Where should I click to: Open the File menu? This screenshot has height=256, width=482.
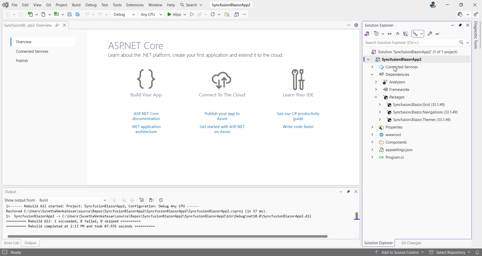point(14,5)
